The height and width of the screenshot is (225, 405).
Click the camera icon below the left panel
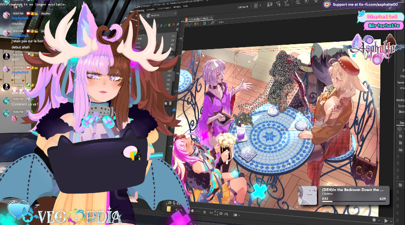170,202
